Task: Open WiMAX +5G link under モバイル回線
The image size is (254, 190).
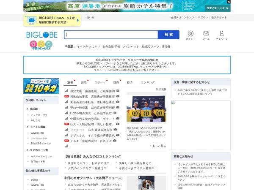Action: (x=37, y=133)
